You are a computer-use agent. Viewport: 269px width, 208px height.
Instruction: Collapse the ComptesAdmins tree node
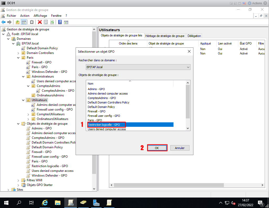point(28,86)
